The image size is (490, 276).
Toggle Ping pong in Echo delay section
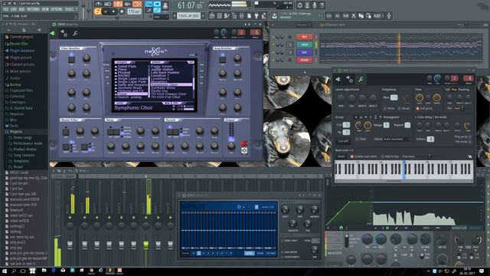462,136
